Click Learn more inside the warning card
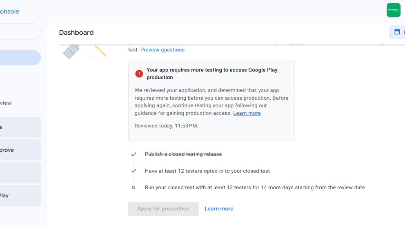405x228 pixels. pyautogui.click(x=247, y=113)
